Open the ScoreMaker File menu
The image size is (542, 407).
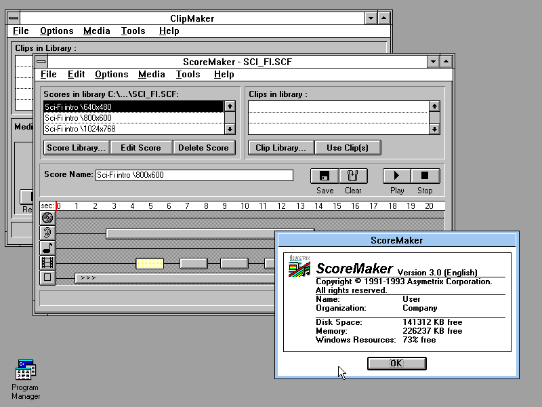pyautogui.click(x=48, y=75)
